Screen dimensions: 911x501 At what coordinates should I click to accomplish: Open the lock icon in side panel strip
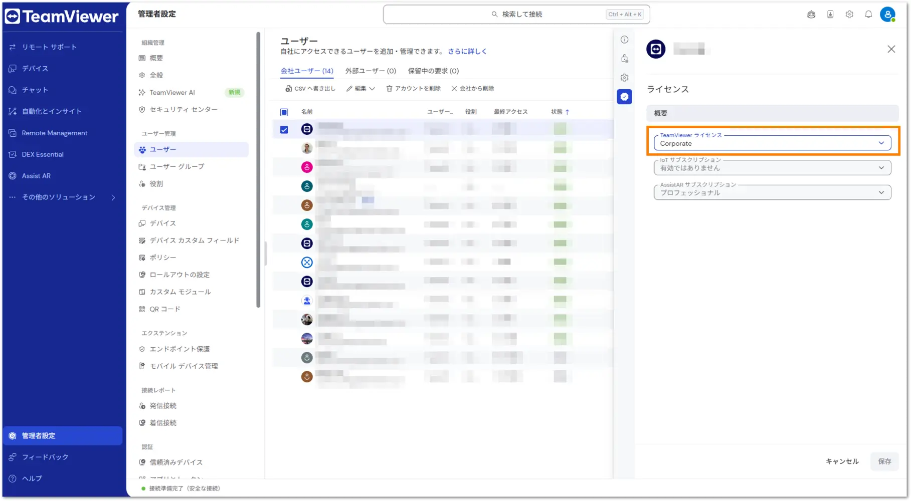pos(624,59)
